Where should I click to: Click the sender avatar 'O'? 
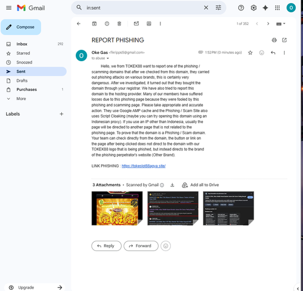pos(81,56)
